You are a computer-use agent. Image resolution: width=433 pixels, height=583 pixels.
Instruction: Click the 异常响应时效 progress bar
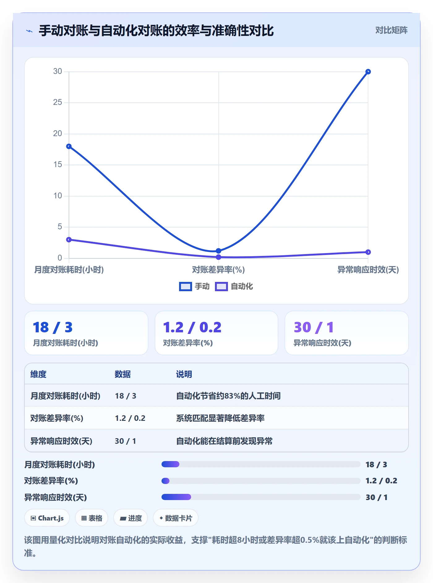tap(261, 497)
